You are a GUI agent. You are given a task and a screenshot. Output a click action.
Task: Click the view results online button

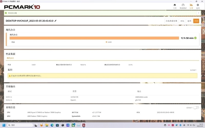tap(171, 21)
